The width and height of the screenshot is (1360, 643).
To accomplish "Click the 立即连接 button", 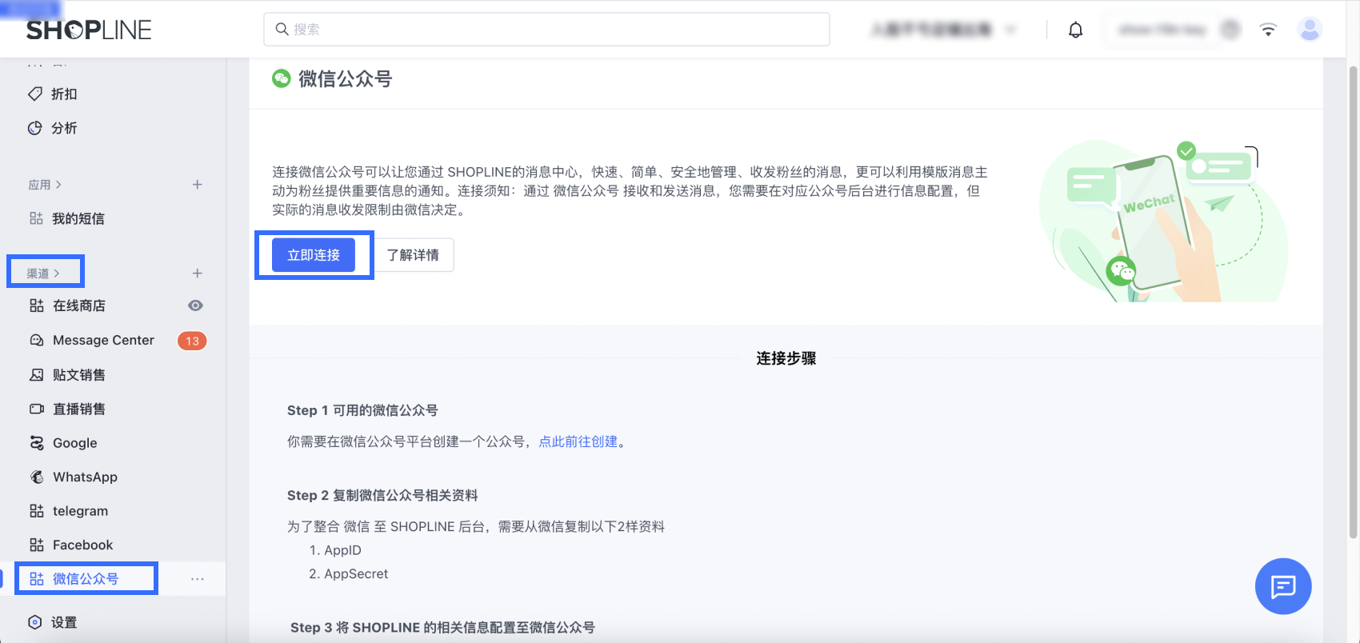I will [314, 255].
